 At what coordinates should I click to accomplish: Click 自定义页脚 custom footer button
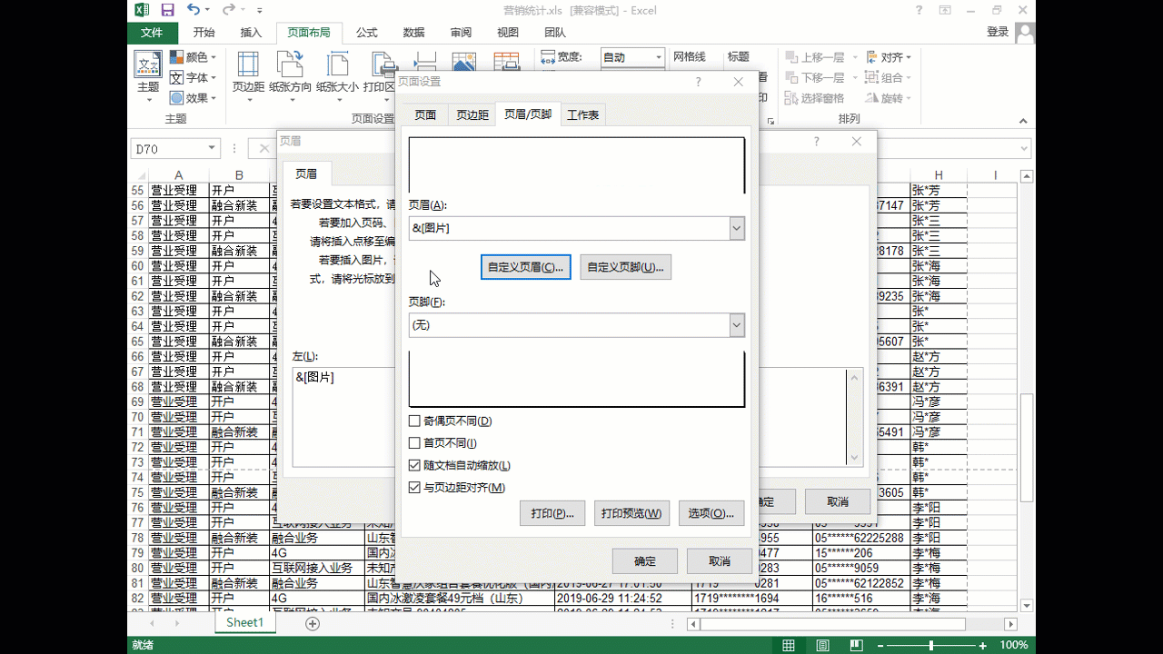tap(625, 267)
